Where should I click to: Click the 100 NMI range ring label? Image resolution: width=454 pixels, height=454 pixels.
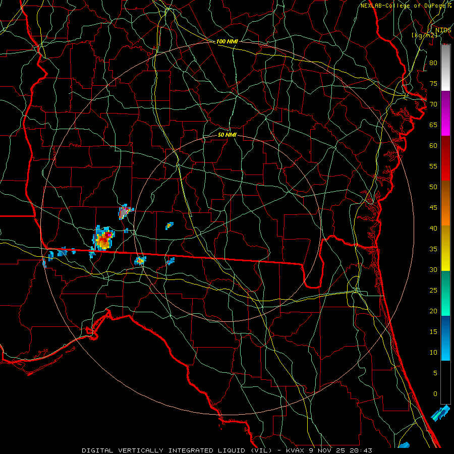(227, 41)
